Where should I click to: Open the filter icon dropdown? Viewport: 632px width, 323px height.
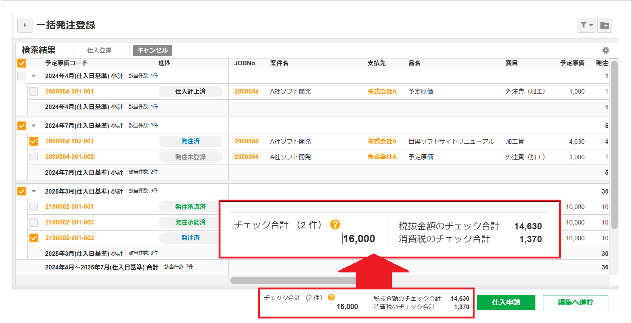pos(586,25)
